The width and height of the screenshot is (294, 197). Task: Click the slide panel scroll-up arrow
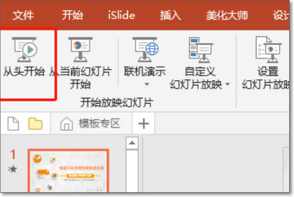click(x=132, y=143)
